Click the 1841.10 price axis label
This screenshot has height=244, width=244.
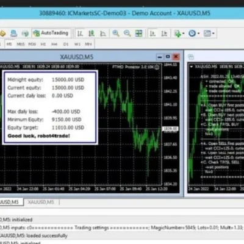click(170, 104)
